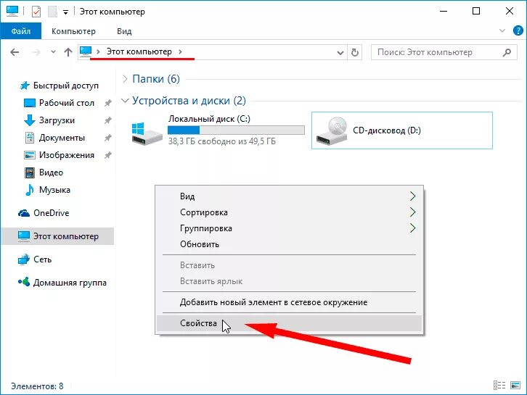Viewport: 527px width, 395px height.
Task: Go back with the Back arrow
Action: click(15, 52)
